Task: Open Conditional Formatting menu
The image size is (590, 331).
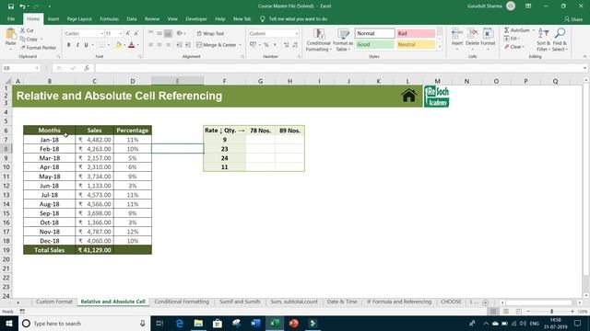Action: coord(318,40)
